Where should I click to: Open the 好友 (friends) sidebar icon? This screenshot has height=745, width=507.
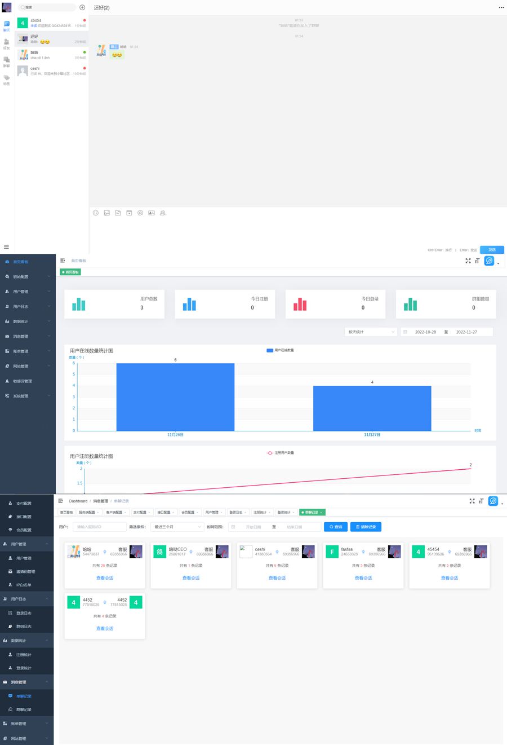(x=7, y=43)
